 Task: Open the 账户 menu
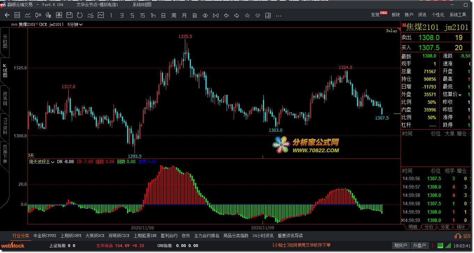409,15
